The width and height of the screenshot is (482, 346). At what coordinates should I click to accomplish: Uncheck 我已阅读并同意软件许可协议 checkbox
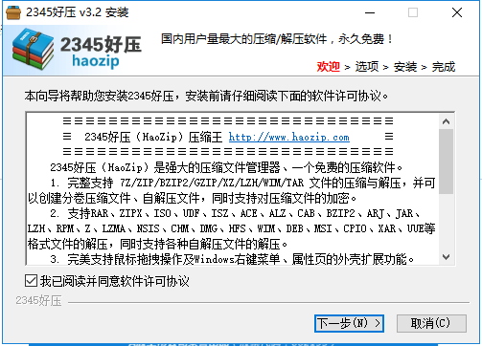pos(31,281)
